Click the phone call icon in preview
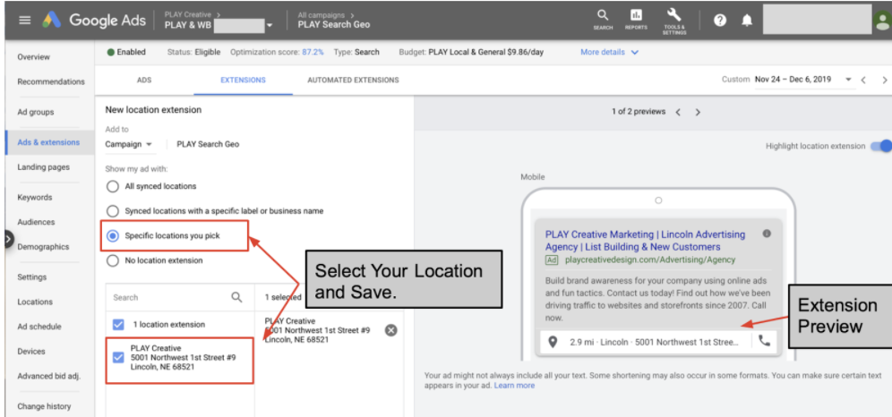 pyautogui.click(x=765, y=341)
